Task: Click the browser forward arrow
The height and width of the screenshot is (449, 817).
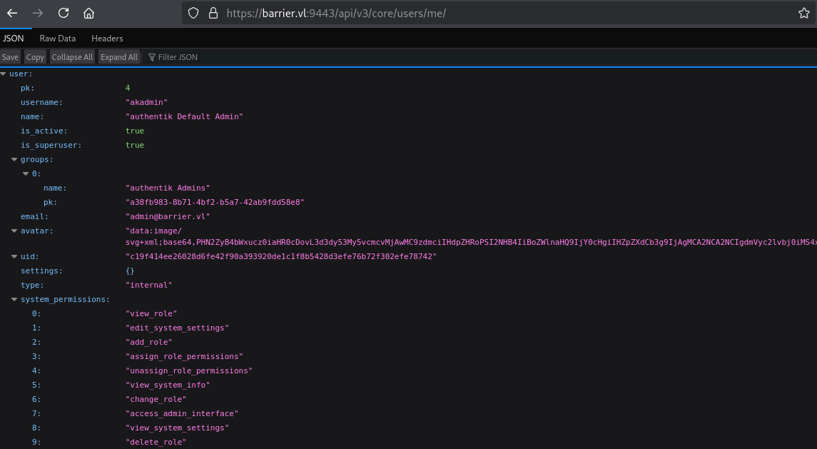Action: coord(38,13)
